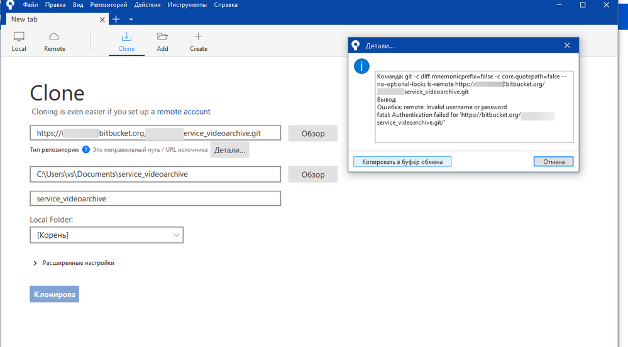
Task: Select the Clone toolbar icon
Action: click(x=126, y=41)
